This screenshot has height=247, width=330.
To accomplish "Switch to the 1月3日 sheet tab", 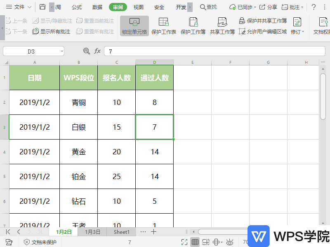I will point(92,232).
